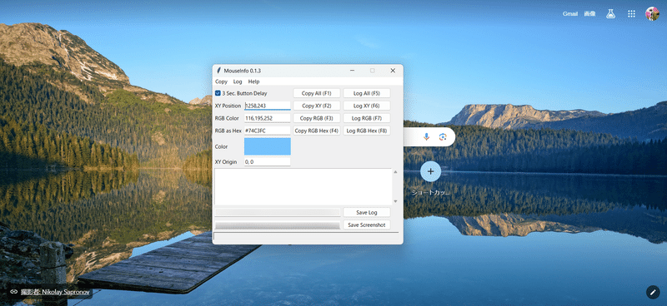Click the XY Position field
Image resolution: width=667 pixels, height=306 pixels.
(x=268, y=106)
